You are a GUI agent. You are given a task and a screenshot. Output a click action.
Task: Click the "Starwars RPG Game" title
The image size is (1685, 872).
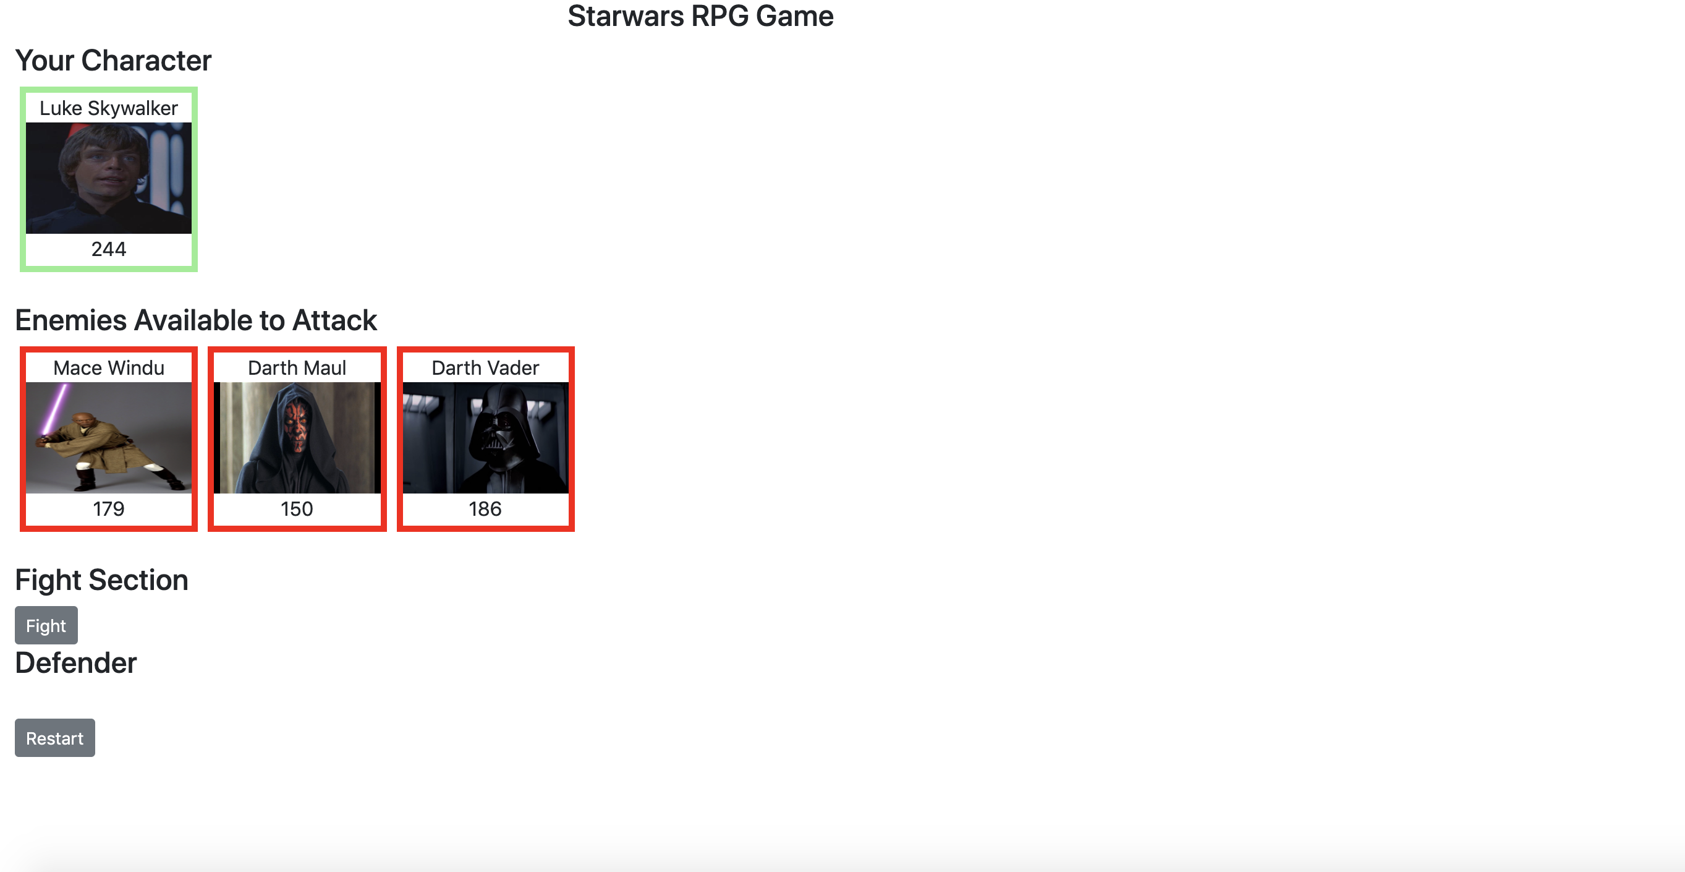pos(700,15)
